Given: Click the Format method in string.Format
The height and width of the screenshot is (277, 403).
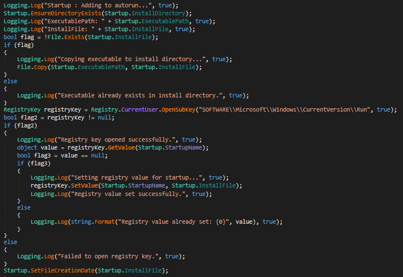Looking at the screenshot, I should pyautogui.click(x=99, y=221).
